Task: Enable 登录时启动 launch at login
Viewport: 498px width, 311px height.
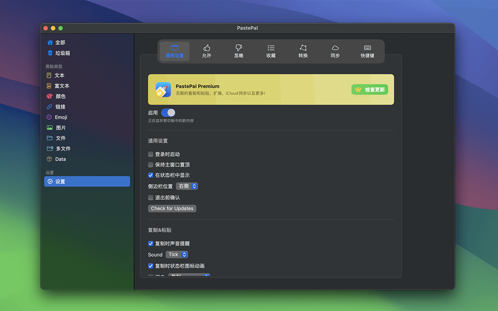Action: (x=151, y=154)
